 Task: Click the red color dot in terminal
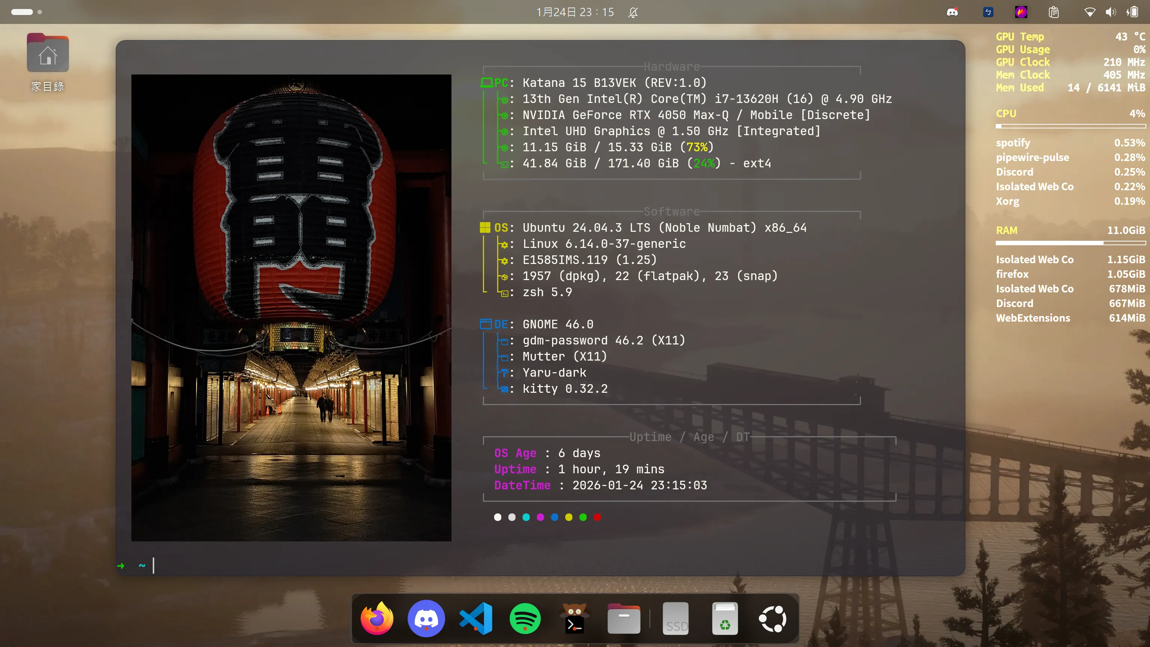point(597,517)
